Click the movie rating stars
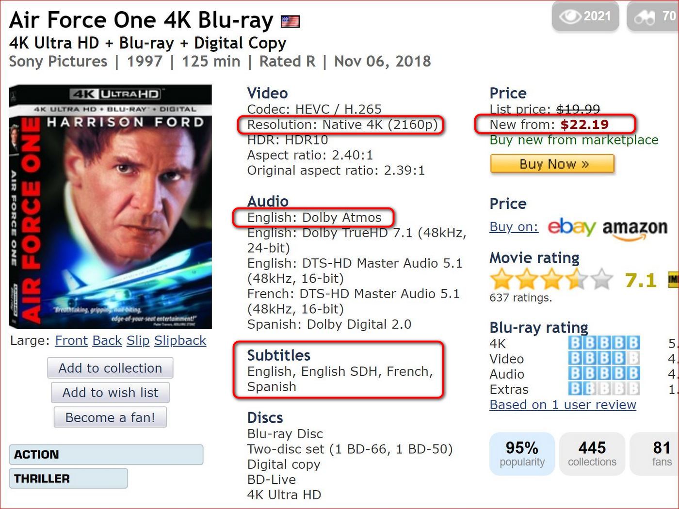679x509 pixels. [551, 280]
